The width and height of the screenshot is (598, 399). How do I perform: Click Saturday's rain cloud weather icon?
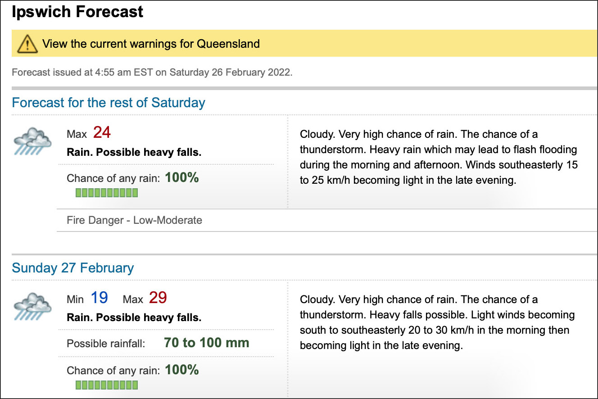32,141
